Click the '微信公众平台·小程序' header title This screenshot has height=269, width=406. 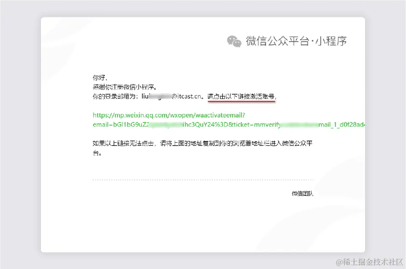coord(296,41)
